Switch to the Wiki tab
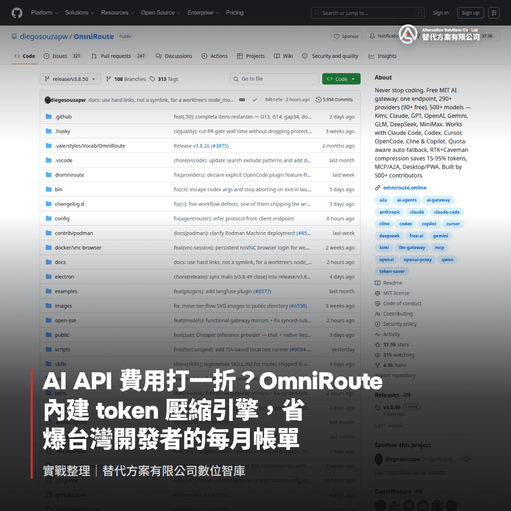This screenshot has height=511, width=511. [284, 56]
